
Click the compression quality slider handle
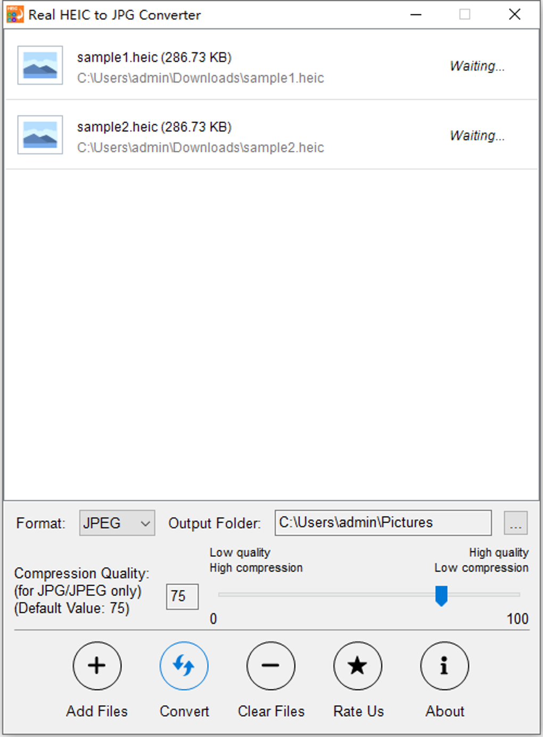(x=441, y=596)
